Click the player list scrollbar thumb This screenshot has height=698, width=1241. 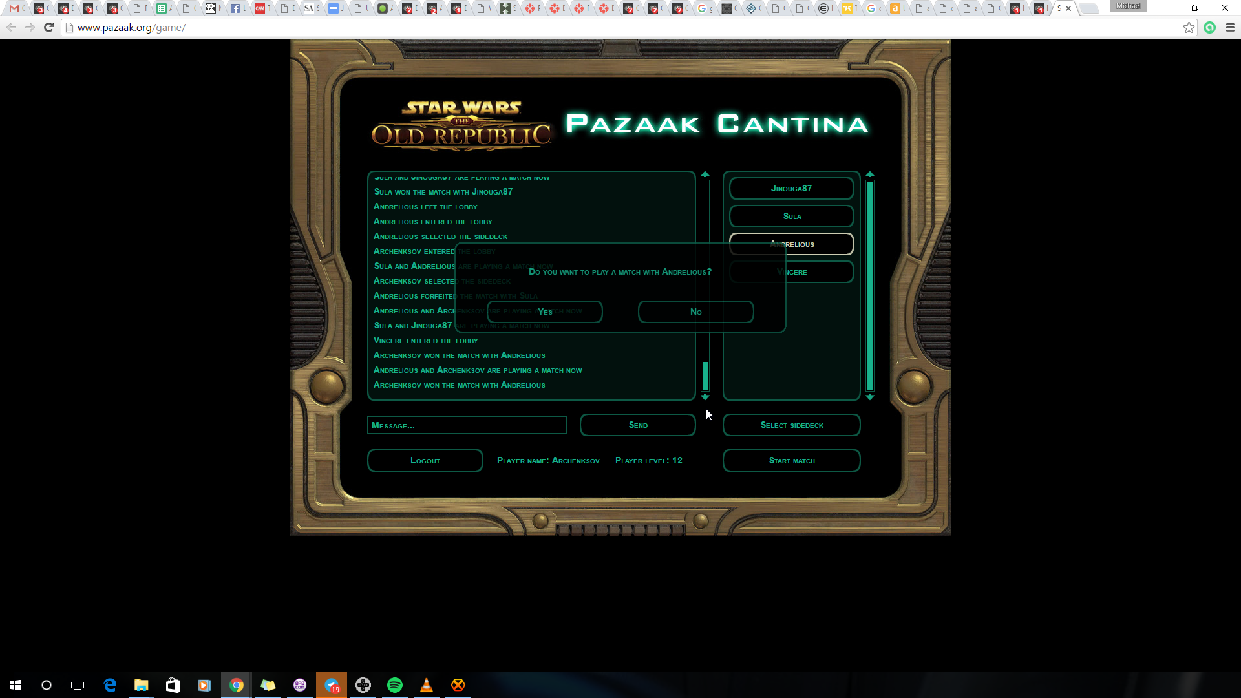pos(870,286)
